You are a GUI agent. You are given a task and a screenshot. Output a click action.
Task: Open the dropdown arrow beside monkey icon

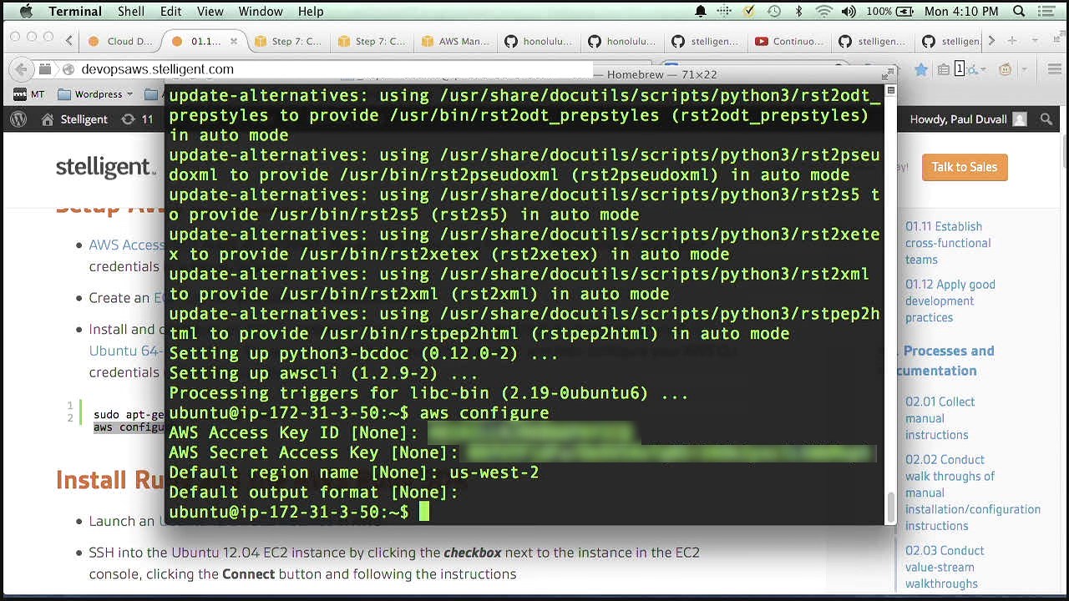click(x=1025, y=70)
